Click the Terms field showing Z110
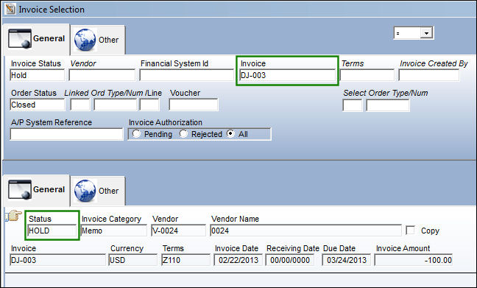Screen dimensions: 477x288 pyautogui.click(x=186, y=260)
